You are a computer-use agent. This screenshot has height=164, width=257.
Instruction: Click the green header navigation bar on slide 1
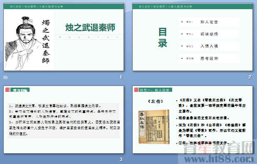coord(64,7)
